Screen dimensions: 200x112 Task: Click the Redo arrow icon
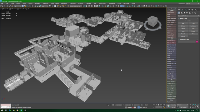(x=4, y=6)
